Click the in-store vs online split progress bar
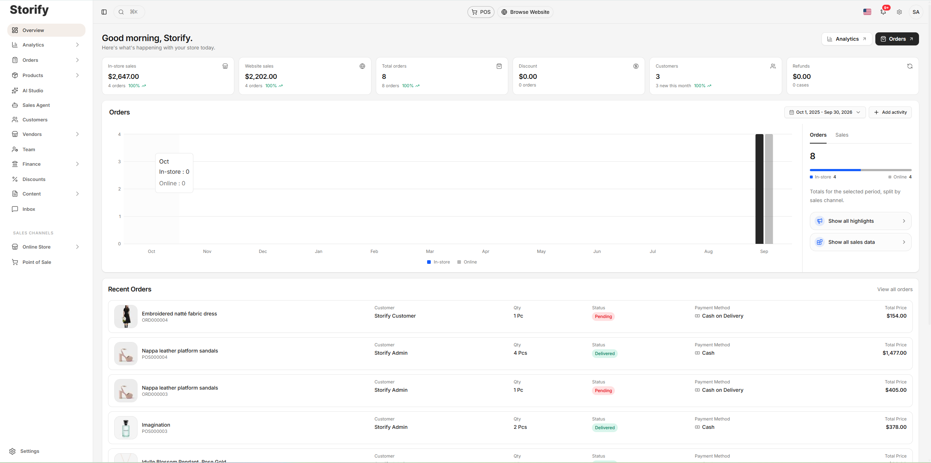 pos(861,170)
